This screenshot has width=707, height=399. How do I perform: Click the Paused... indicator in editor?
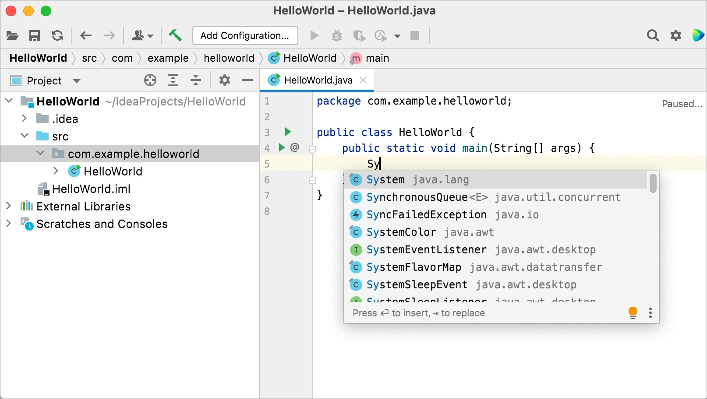(x=682, y=104)
